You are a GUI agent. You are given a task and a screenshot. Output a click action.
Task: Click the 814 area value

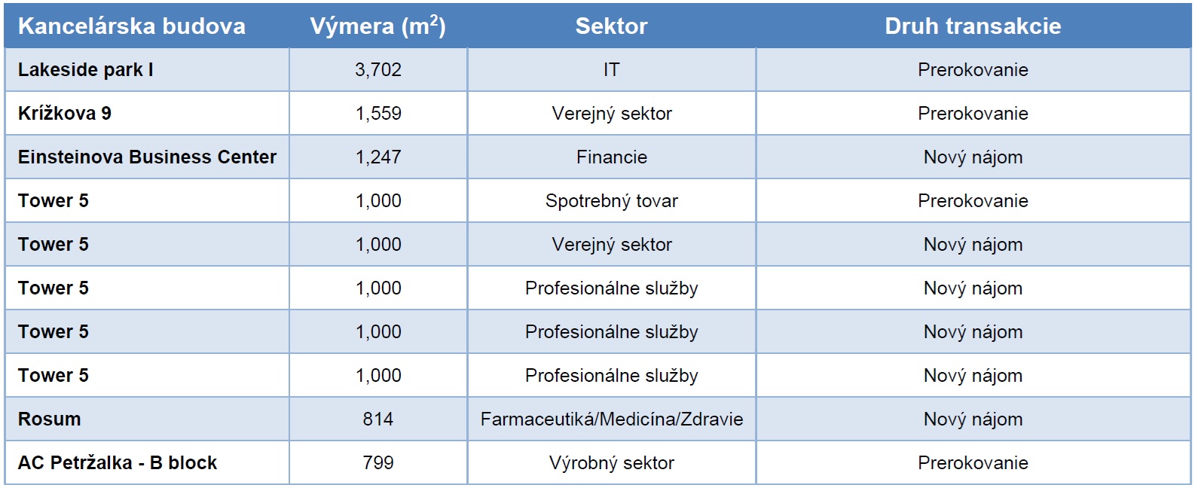click(378, 419)
